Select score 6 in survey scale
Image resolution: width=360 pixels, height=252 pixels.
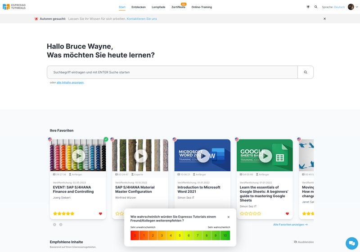(189, 235)
